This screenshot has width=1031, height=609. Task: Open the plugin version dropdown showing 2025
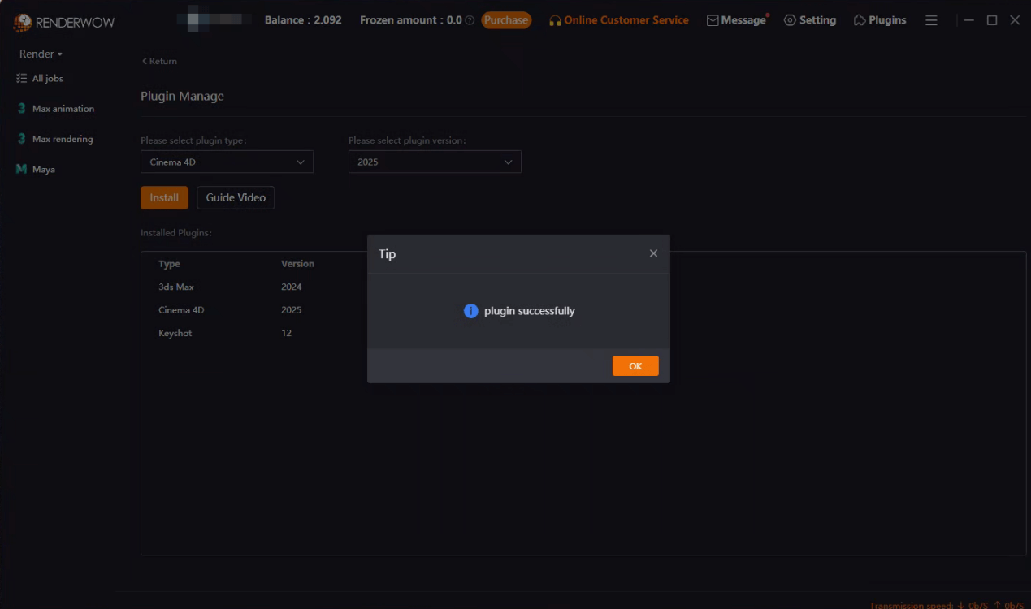click(x=435, y=162)
